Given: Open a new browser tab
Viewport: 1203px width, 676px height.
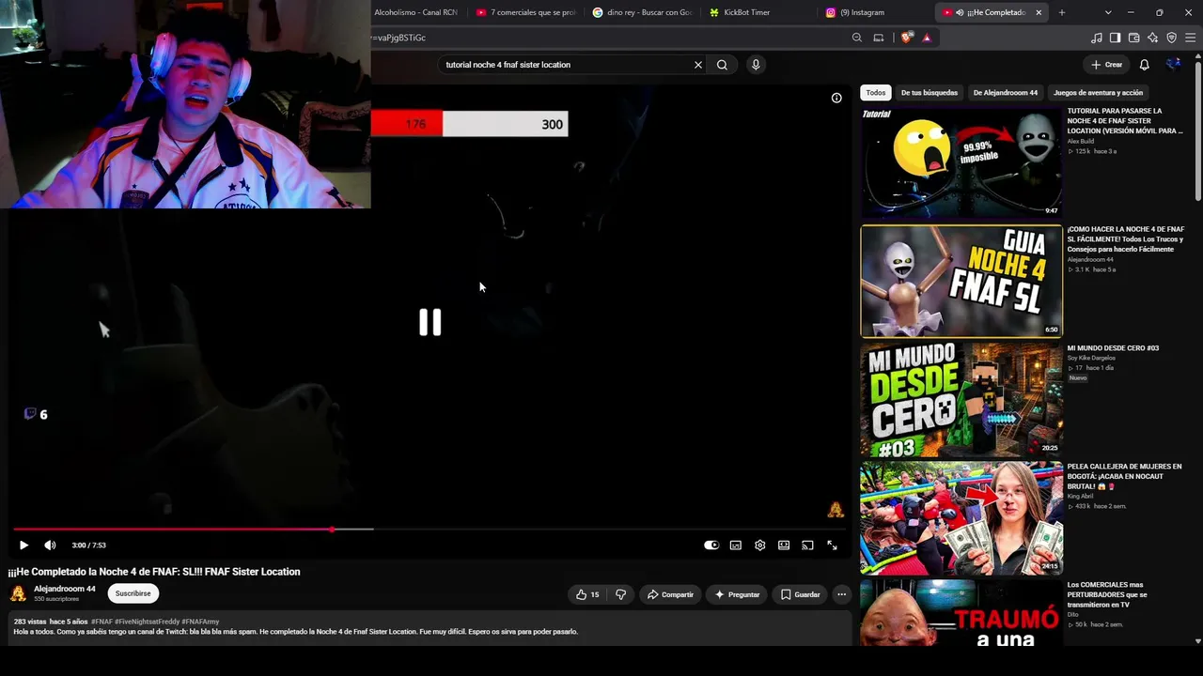Looking at the screenshot, I should click(x=1062, y=12).
